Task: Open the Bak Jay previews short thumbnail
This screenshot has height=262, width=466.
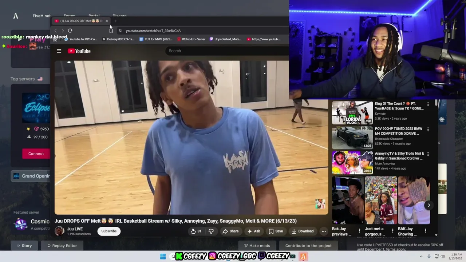Action: 348,201
